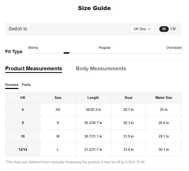
Task: Click the Skinny label on fit scale
Action: click(33, 47)
